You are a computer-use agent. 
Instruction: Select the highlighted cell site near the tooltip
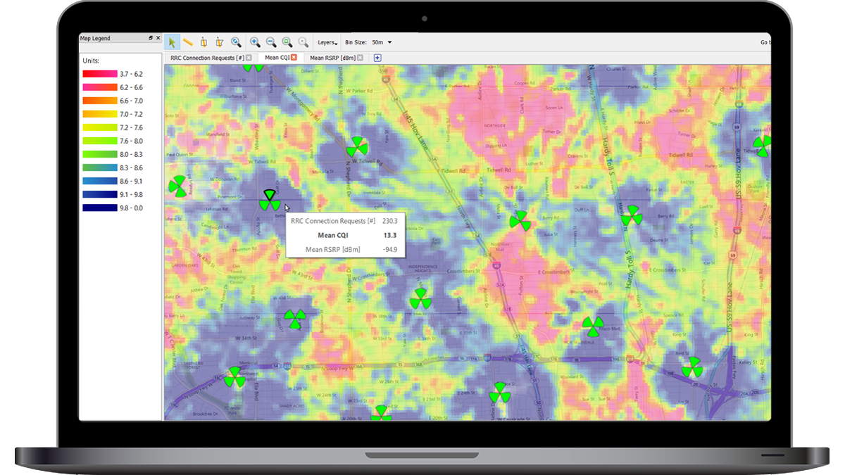(x=269, y=201)
